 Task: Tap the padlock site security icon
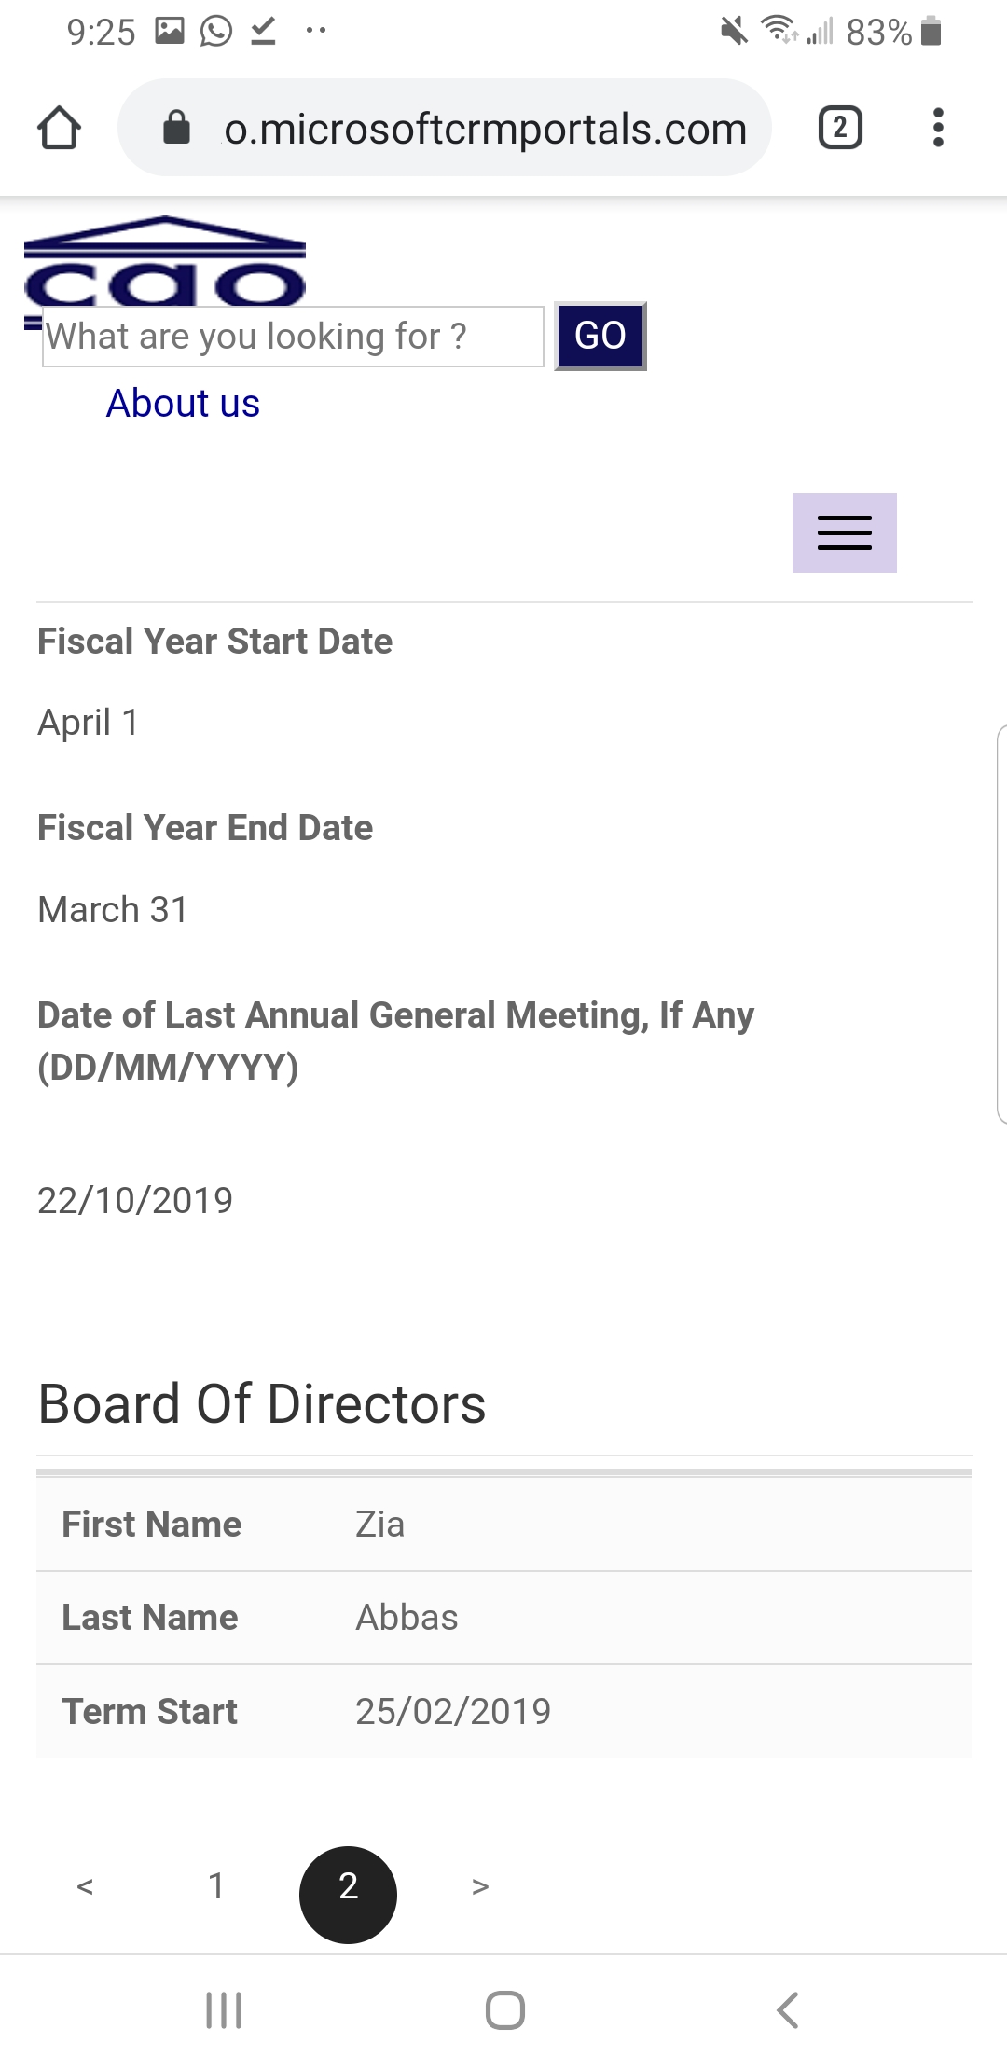[x=176, y=128]
